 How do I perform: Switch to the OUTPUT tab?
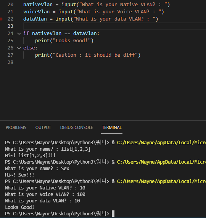pyautogui.click(x=43, y=127)
